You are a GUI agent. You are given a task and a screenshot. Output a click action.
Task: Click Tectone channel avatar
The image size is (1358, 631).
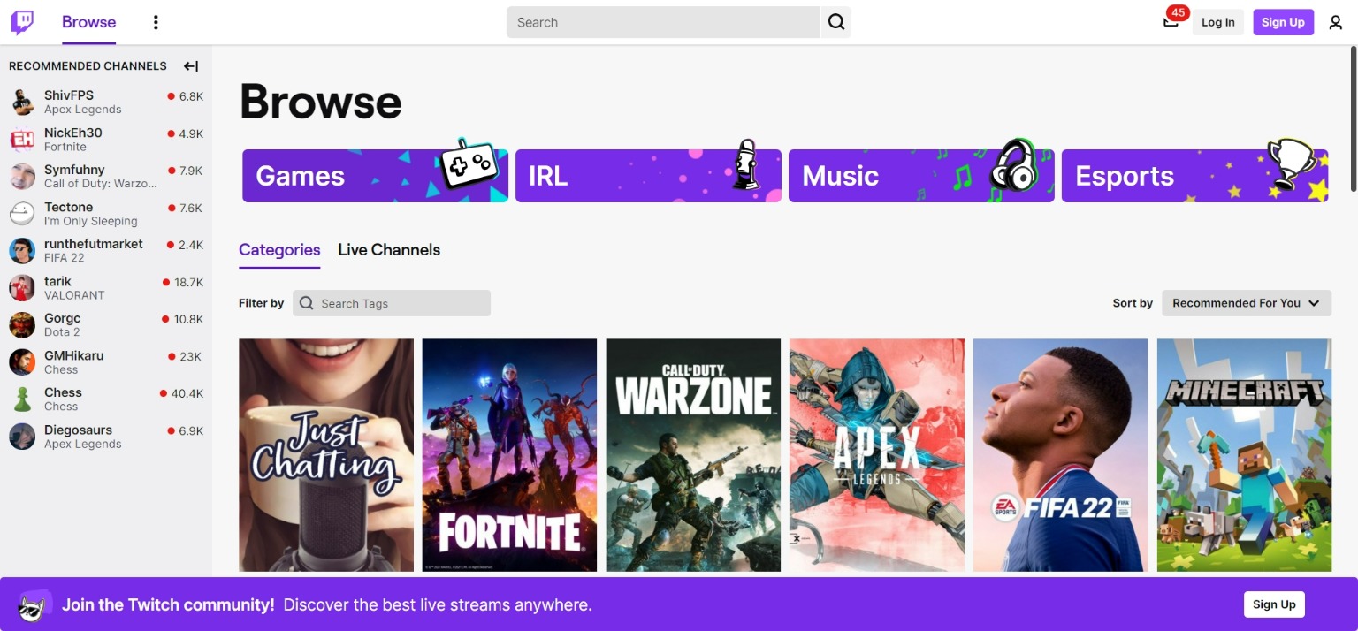22,214
